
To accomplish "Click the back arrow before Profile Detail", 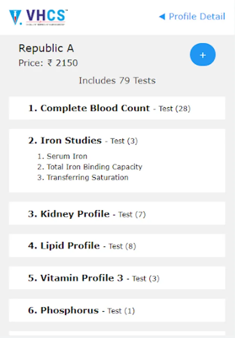I will point(162,17).
